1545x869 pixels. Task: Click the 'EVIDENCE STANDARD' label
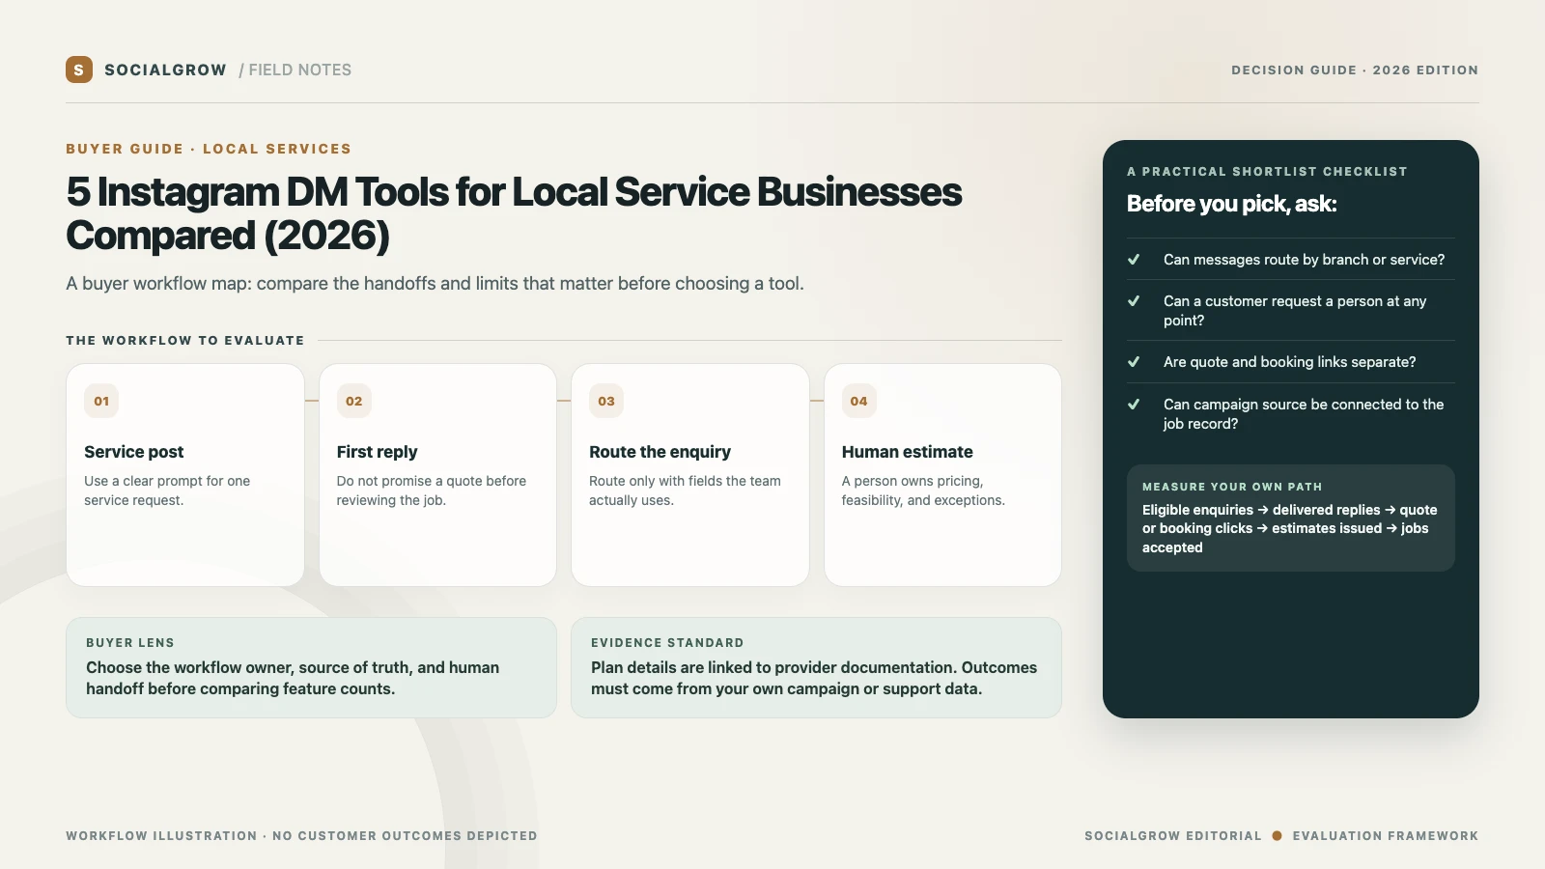tap(667, 643)
